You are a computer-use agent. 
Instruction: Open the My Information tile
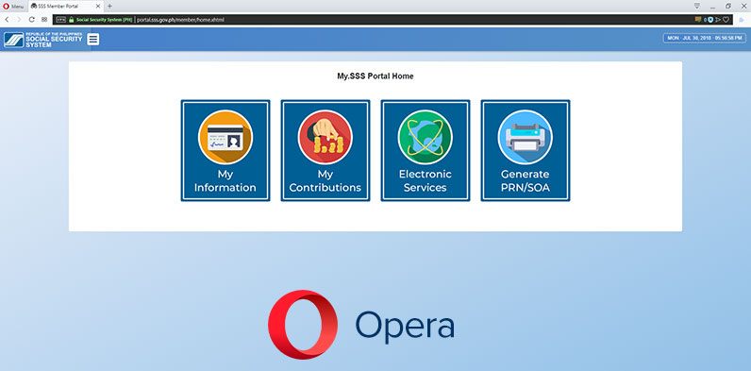click(x=225, y=150)
